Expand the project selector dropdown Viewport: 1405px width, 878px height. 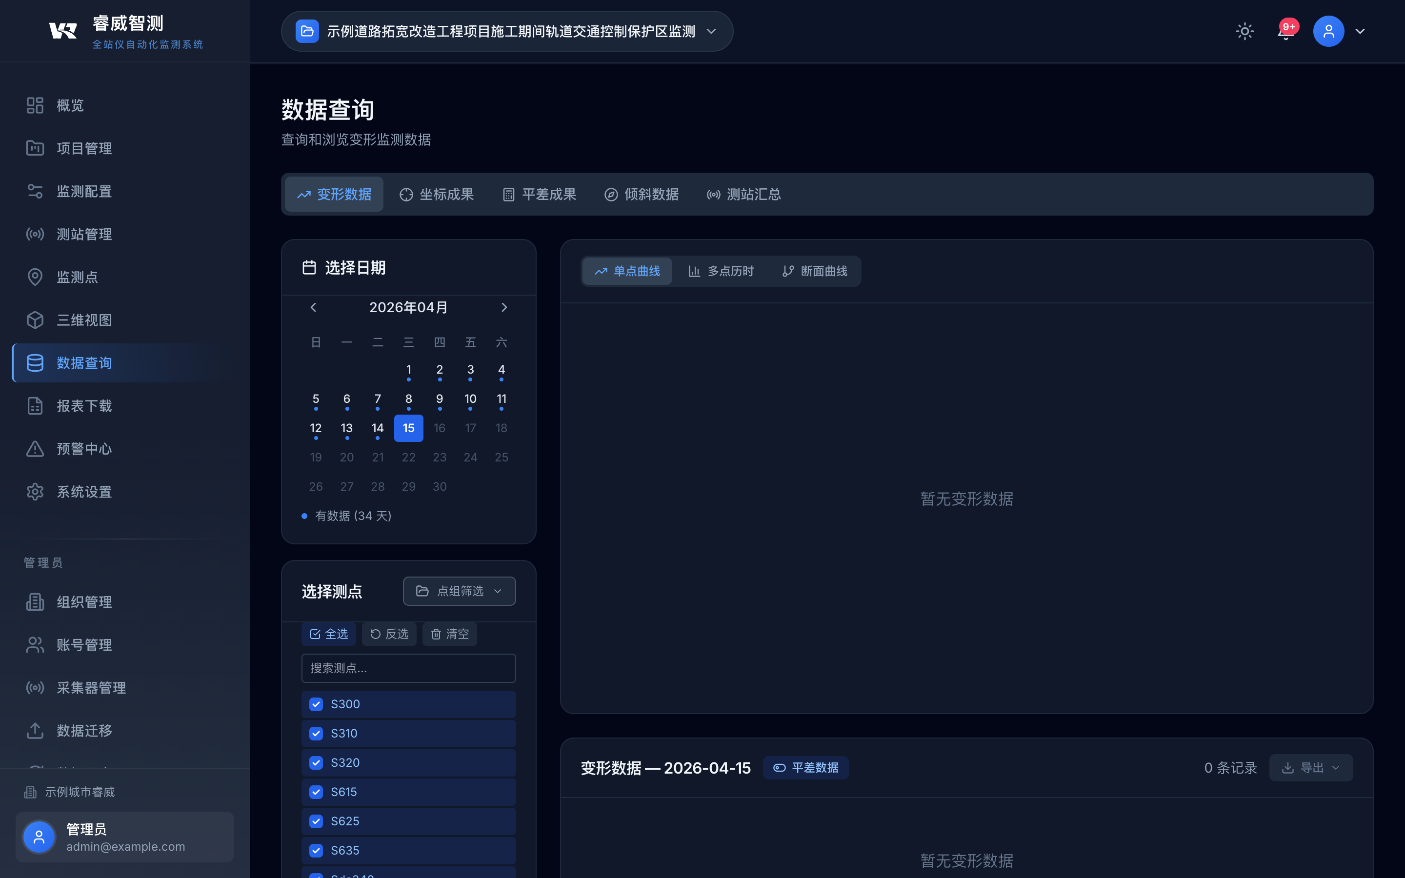click(x=711, y=31)
